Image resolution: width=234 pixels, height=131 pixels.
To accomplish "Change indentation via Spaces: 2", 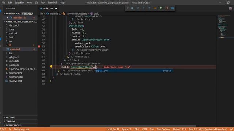I will click(x=126, y=130).
